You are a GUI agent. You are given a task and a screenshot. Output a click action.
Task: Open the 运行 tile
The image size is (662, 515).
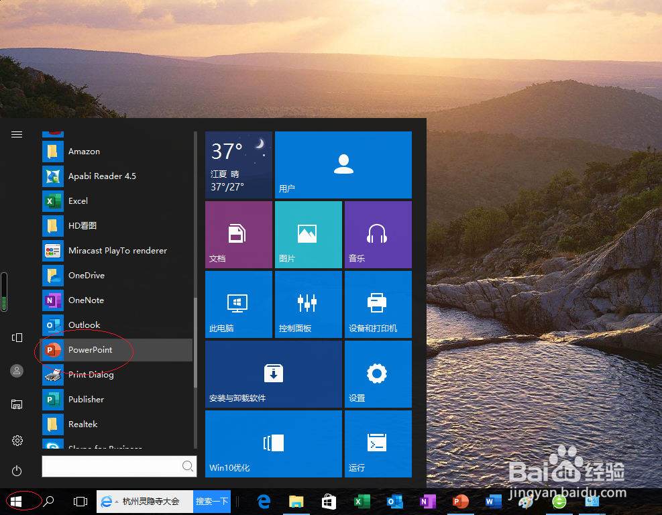click(x=378, y=444)
